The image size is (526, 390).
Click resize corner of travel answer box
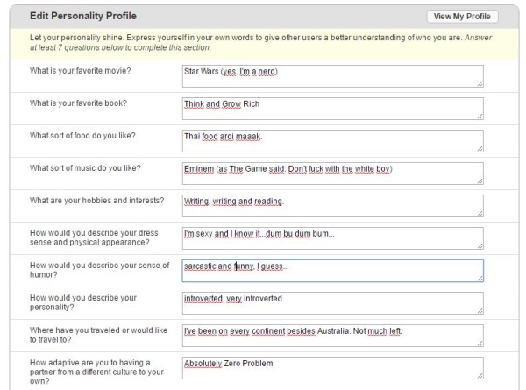[x=479, y=344]
